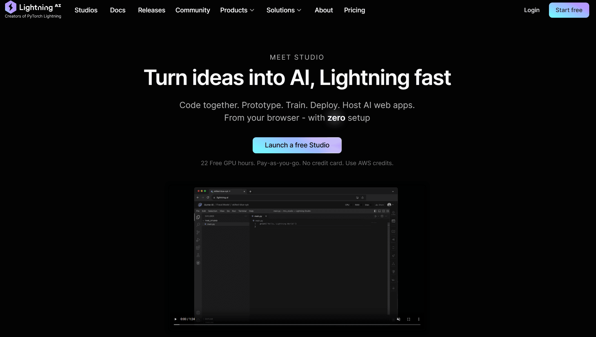The image size is (596, 337).
Task: Click 'Turn ideas into AI, Lightning fast' heading
Action: pyautogui.click(x=297, y=78)
